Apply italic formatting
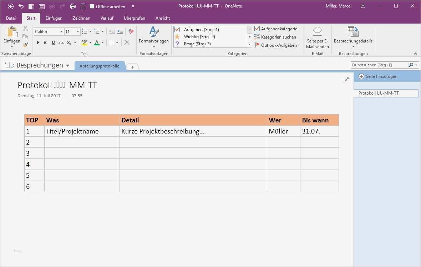Image resolution: width=421 pixels, height=267 pixels. pyautogui.click(x=45, y=42)
